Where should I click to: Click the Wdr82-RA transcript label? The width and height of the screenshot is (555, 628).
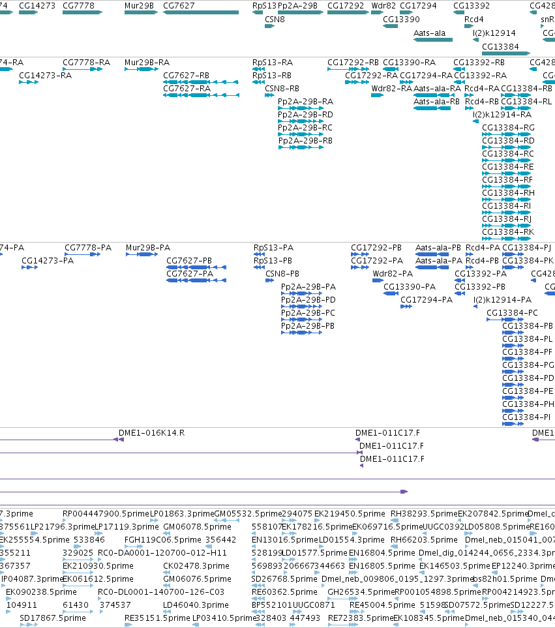pyautogui.click(x=391, y=88)
